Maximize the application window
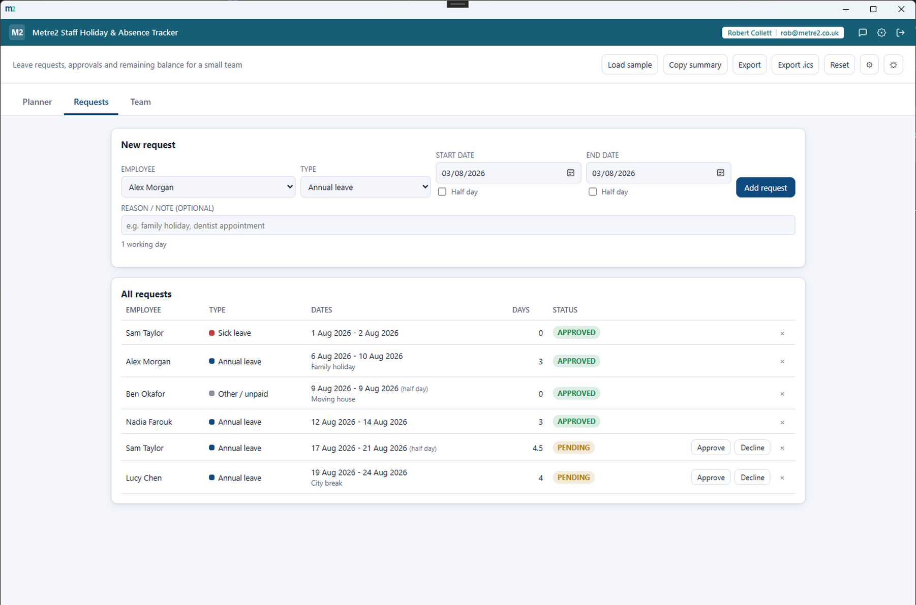Viewport: 916px width, 605px height. (873, 9)
